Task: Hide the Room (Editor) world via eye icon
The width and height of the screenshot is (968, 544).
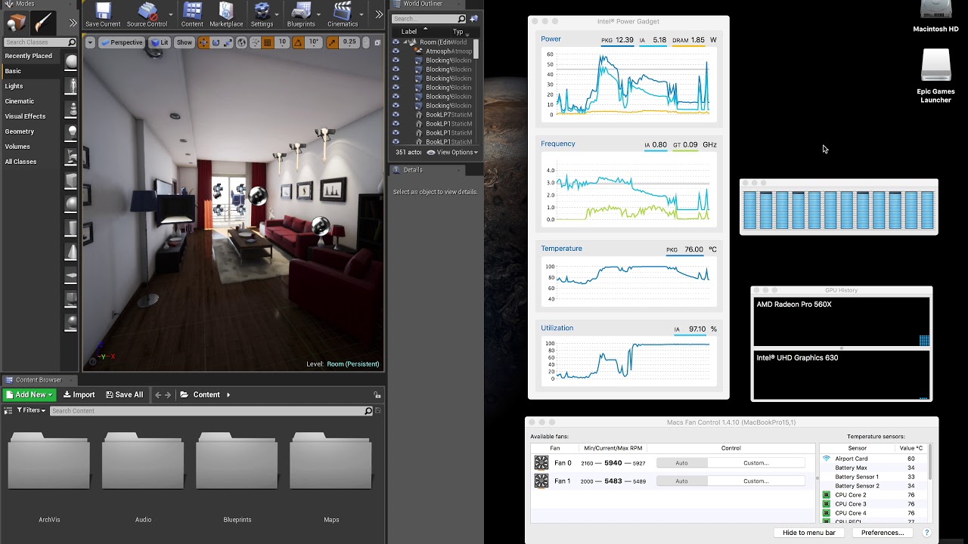Action: [x=396, y=42]
